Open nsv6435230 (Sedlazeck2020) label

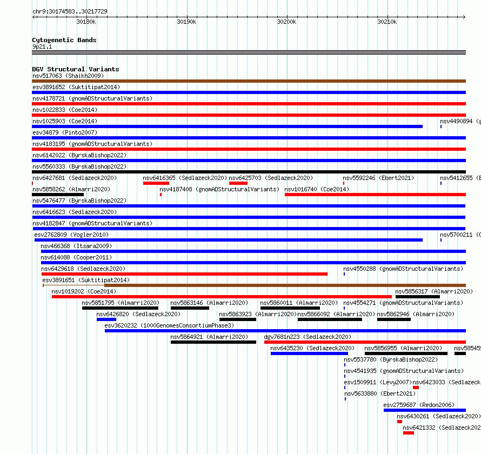[312, 348]
